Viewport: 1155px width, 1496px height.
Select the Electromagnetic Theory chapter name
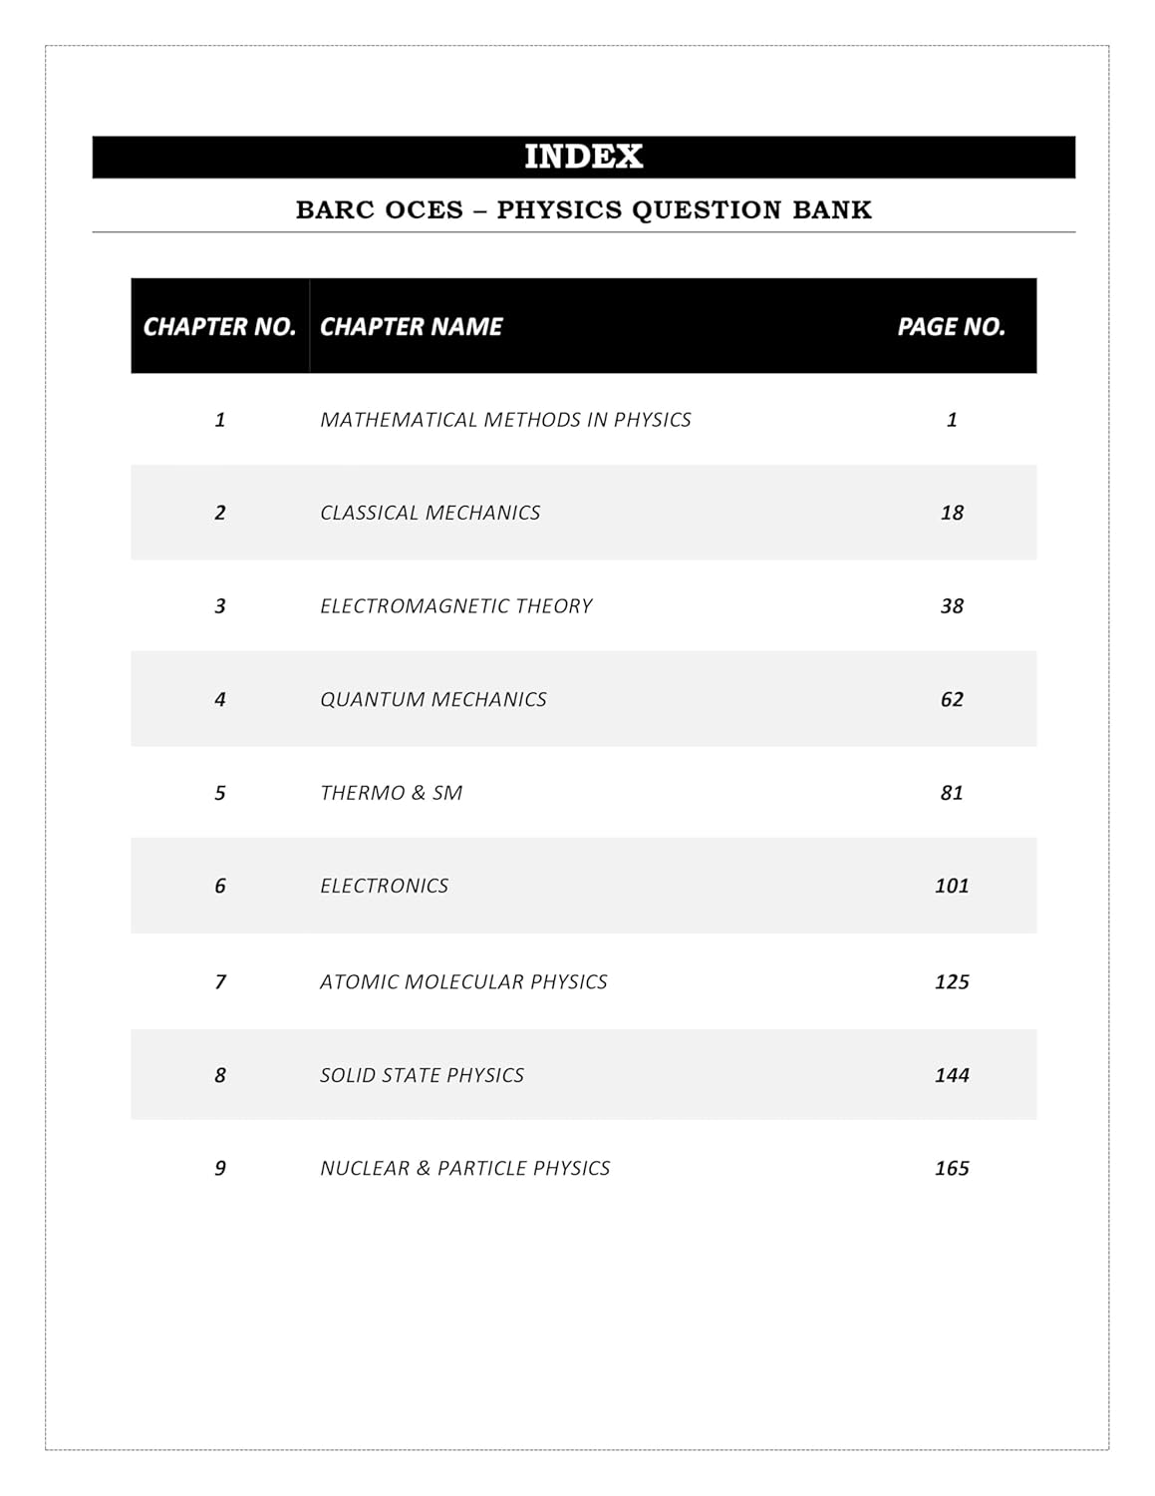[x=455, y=606]
